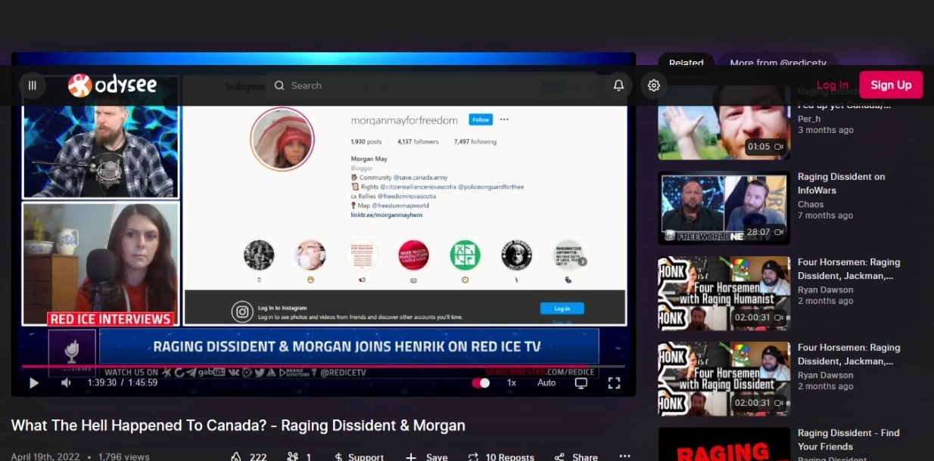Screen dimensions: 934x461
Task: Click the April 19th, 2022 date text
Action: 46,456
